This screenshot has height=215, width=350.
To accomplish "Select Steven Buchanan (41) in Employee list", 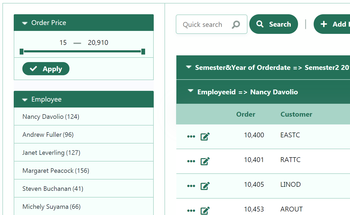I will coord(84,189).
